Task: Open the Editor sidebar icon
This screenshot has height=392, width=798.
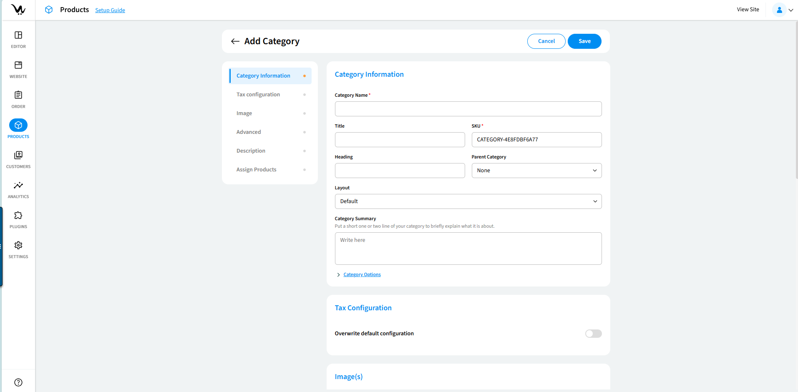Action: point(18,35)
